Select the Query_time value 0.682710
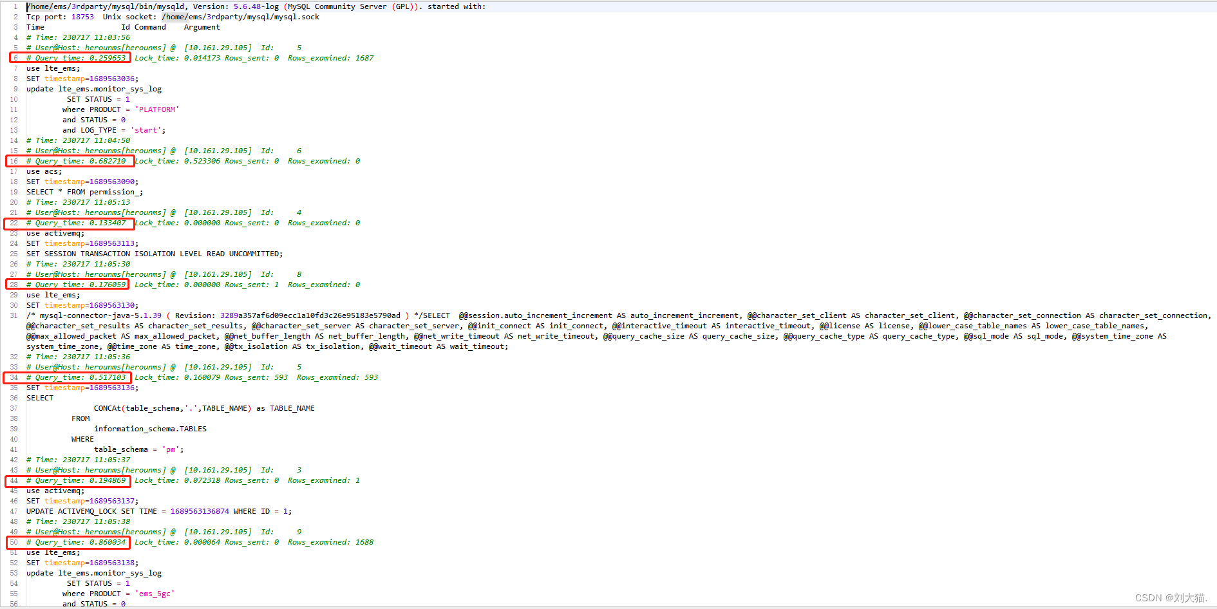Image resolution: width=1217 pixels, height=609 pixels. (x=108, y=161)
